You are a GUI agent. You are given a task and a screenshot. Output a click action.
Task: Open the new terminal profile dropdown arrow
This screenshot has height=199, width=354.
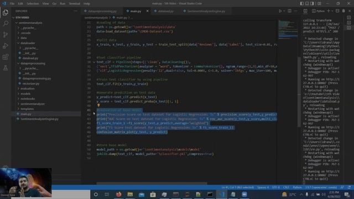(332, 11)
